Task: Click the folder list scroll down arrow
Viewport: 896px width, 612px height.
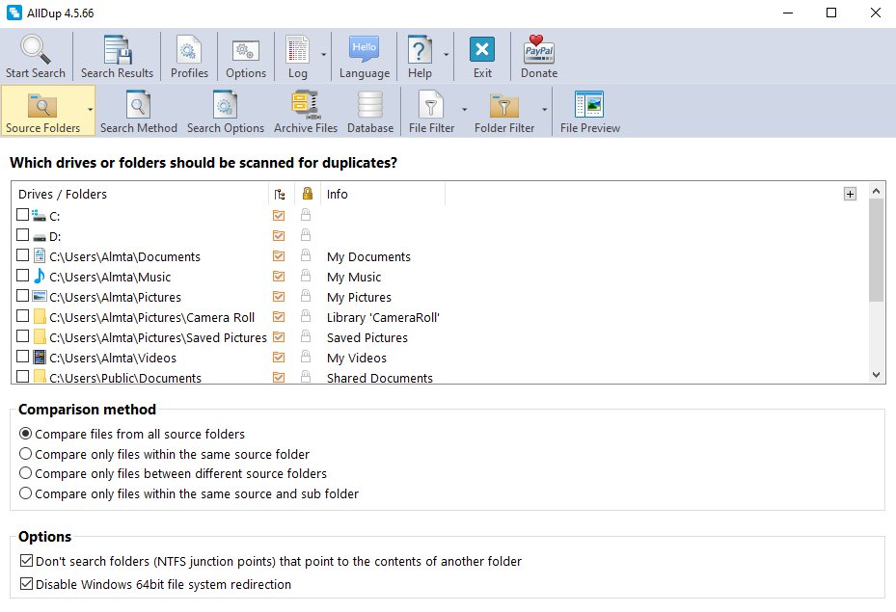Action: coord(876,375)
